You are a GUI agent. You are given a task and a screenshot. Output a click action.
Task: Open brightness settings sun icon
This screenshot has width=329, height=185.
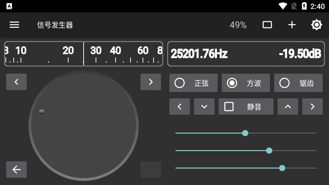pos(316,25)
